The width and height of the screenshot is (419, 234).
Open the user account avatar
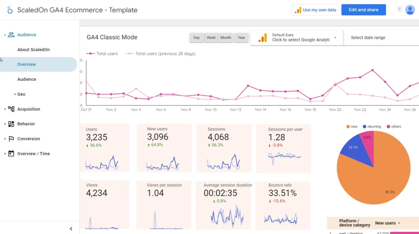click(x=410, y=10)
